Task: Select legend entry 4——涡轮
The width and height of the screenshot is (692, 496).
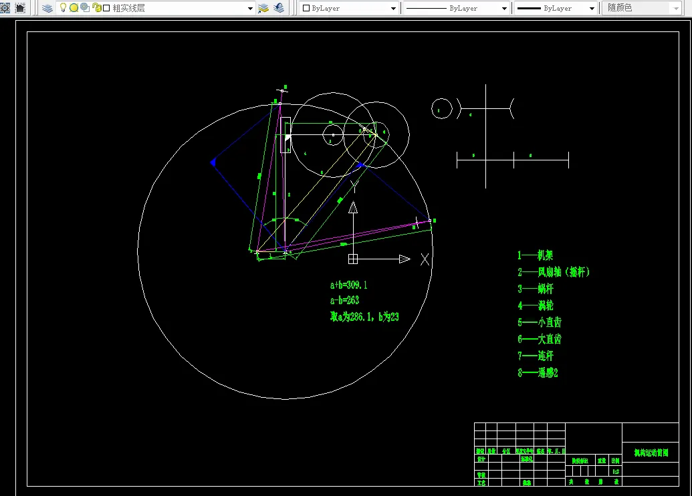Action: point(536,305)
